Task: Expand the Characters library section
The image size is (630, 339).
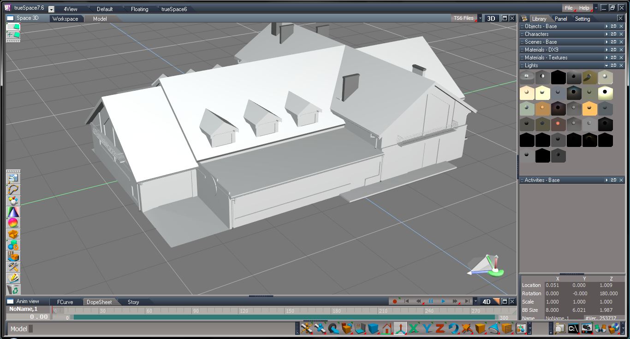Action: click(606, 34)
